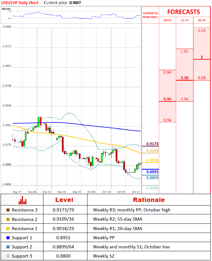212x261 pixels.
Task: Click the Support & Resistance column header
Action: [150, 15]
